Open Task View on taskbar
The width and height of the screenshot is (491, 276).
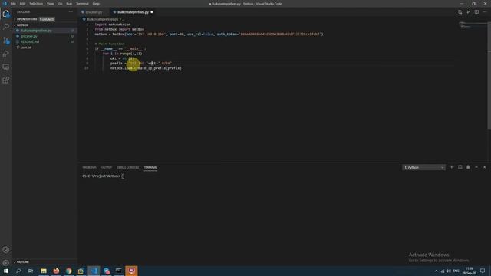(x=31, y=271)
